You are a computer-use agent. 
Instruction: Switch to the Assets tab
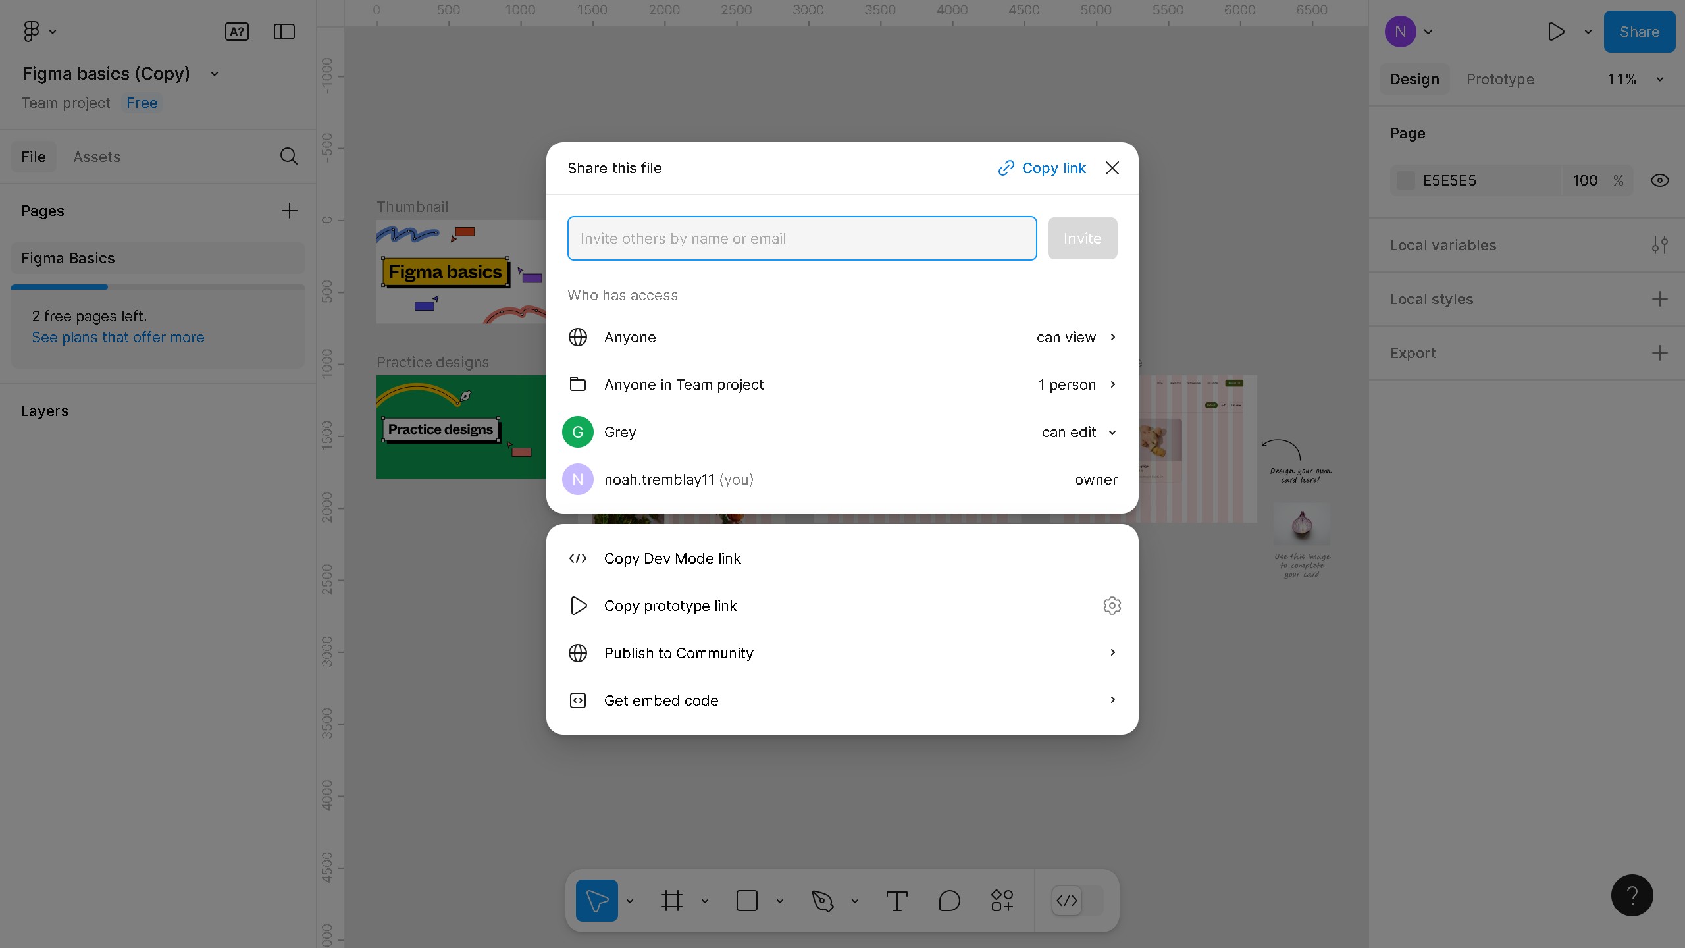[x=97, y=157]
